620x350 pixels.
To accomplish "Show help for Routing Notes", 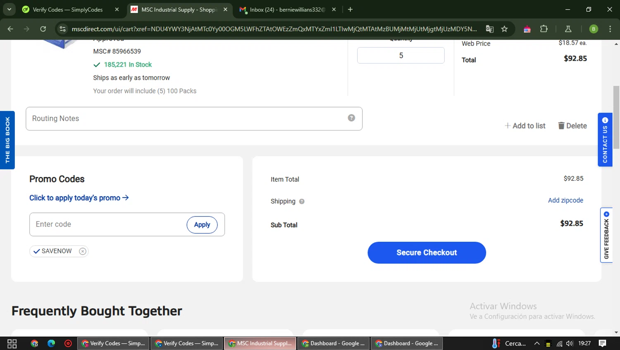I will pyautogui.click(x=351, y=118).
